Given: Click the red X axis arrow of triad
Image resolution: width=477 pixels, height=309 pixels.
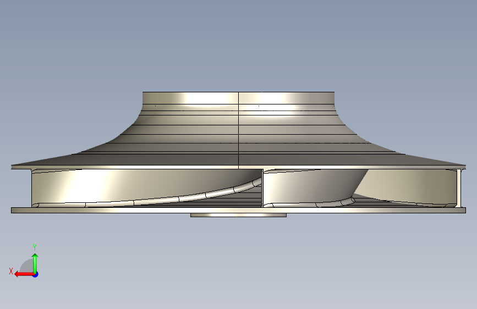Looking at the screenshot, I should click(x=24, y=274).
